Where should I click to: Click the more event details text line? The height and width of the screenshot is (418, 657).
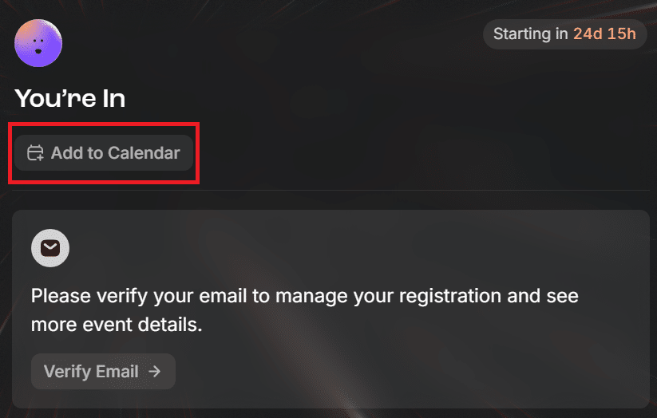[117, 325]
